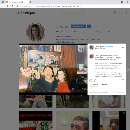The height and width of the screenshot is (130, 130).
Task: Go to previous photo in post carousel
Action: pyautogui.click(x=21, y=69)
